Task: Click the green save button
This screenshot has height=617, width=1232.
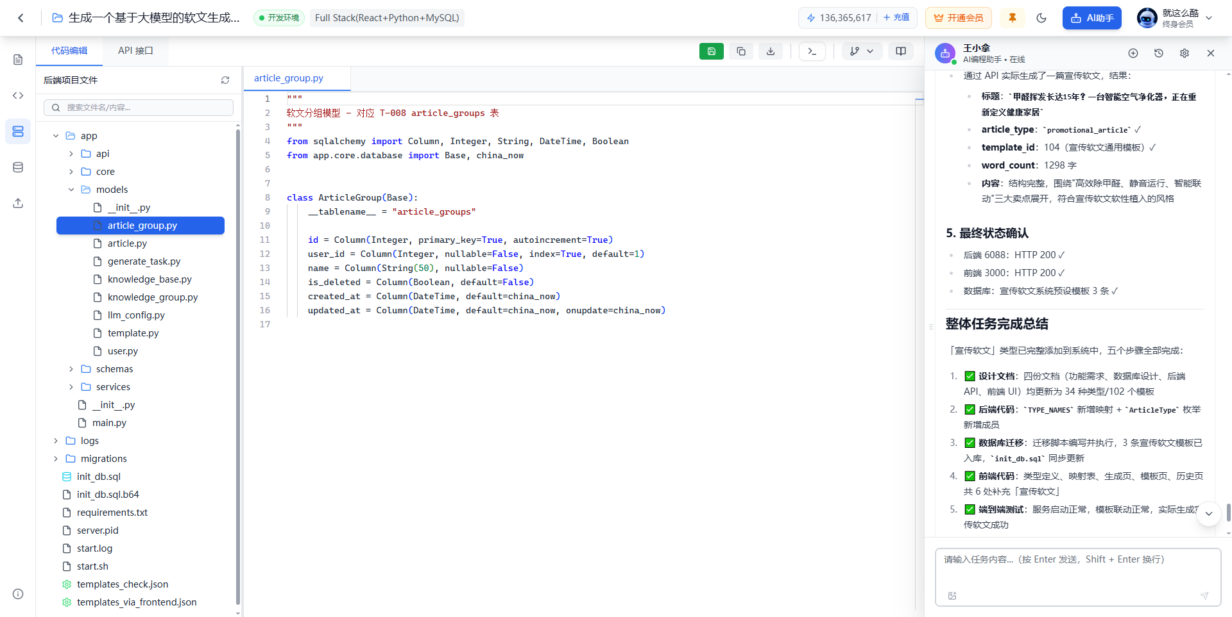Action: (712, 51)
